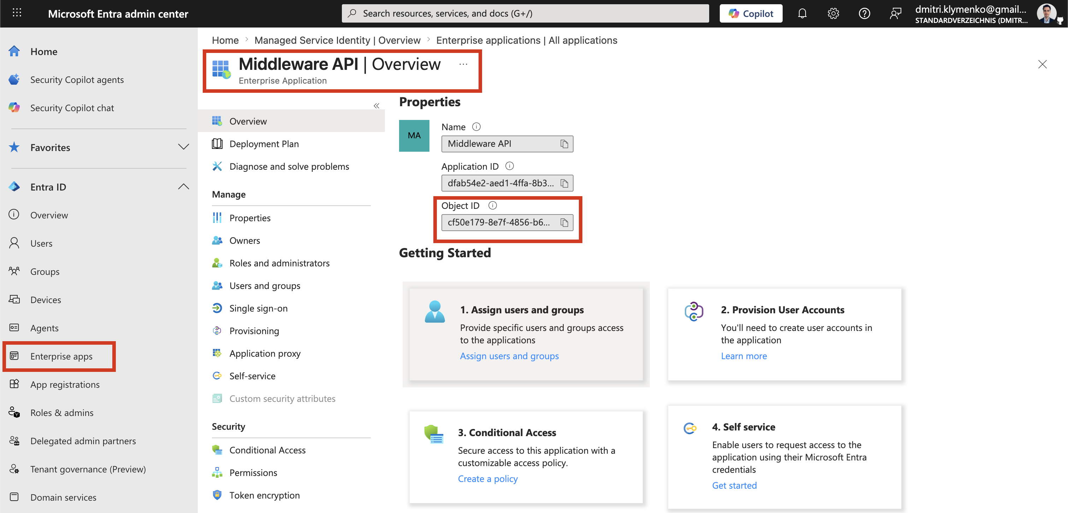The width and height of the screenshot is (1068, 513).
Task: Open the app launcher grid icon
Action: [x=17, y=13]
